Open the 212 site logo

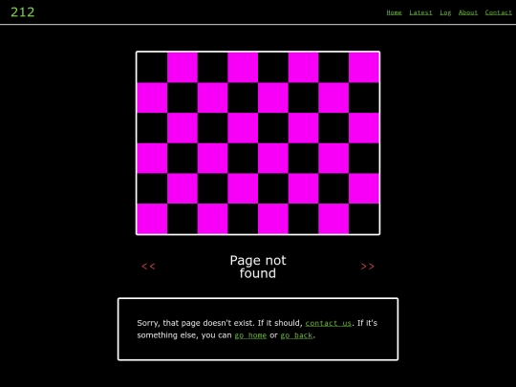(23, 12)
